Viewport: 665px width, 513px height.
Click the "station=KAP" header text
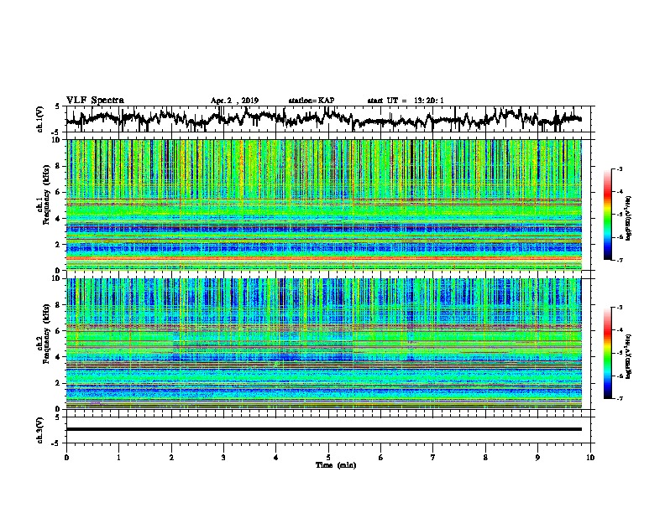[312, 101]
